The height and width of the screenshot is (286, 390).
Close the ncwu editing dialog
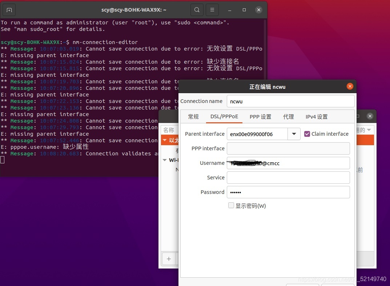pos(350,86)
